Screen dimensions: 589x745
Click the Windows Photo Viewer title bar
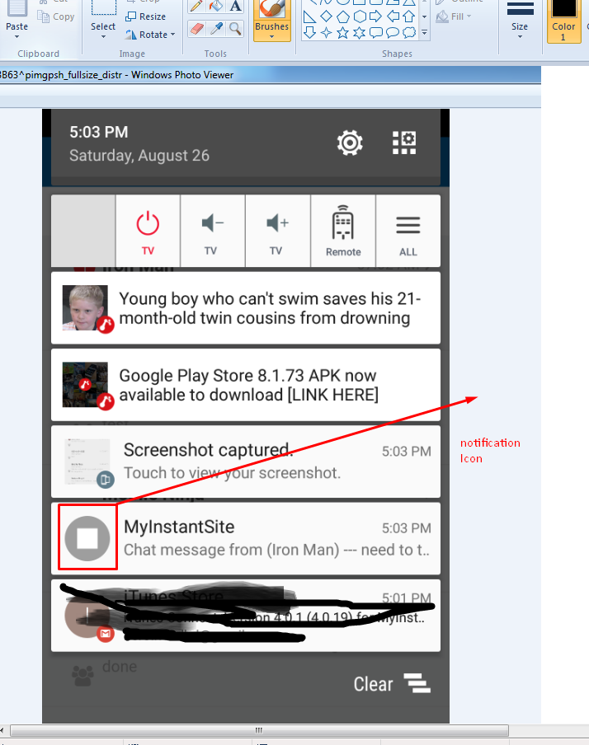[x=270, y=75]
